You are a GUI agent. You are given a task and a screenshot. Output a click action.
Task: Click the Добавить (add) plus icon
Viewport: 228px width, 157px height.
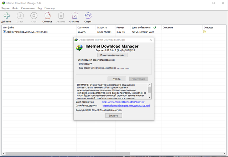(x=7, y=16)
